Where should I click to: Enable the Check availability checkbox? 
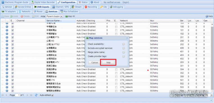click(x=124, y=44)
